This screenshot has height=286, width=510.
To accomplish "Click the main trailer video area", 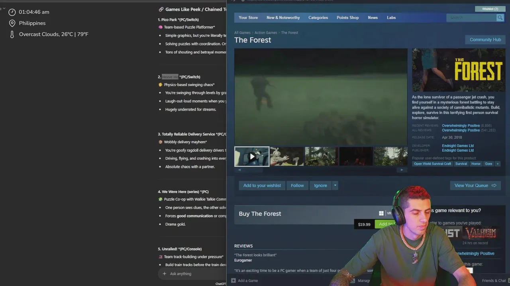I will click(x=321, y=97).
